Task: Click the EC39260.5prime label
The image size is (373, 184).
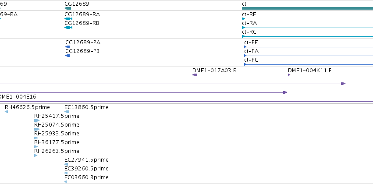Action: [86, 169]
